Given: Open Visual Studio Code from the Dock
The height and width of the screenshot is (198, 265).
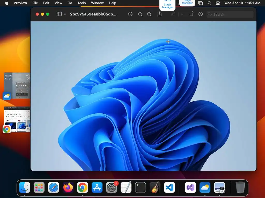Looking at the screenshot, I should (170, 187).
